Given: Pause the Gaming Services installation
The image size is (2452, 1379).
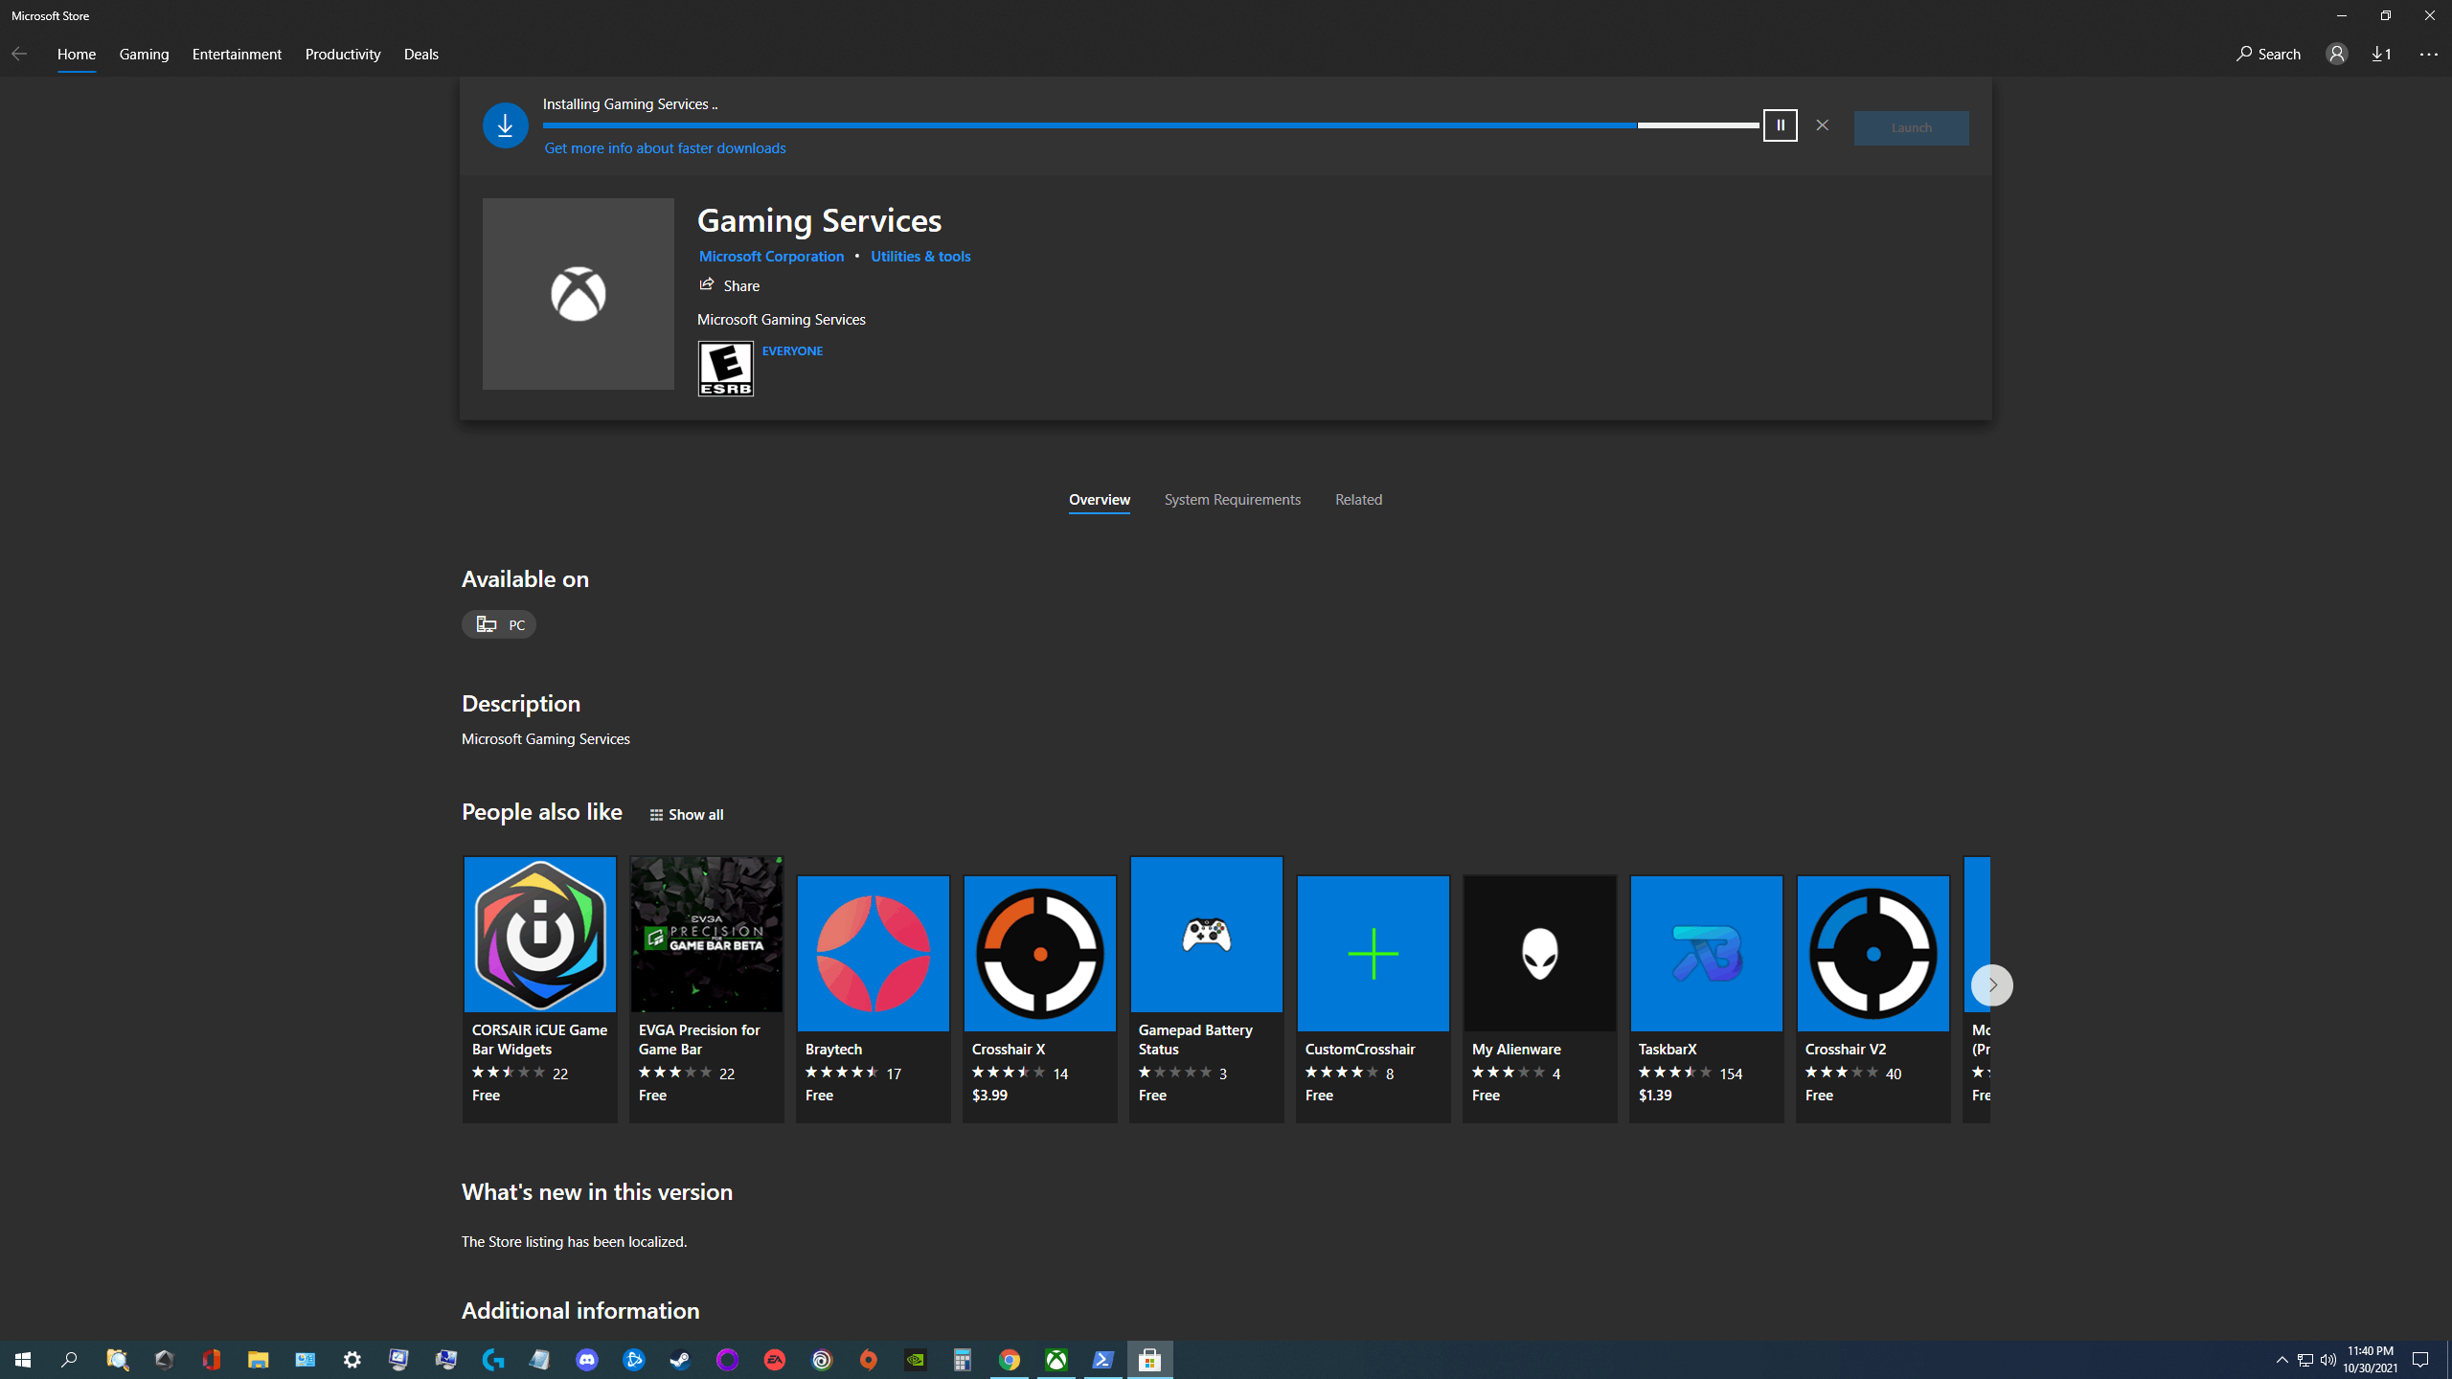Looking at the screenshot, I should [1780, 124].
